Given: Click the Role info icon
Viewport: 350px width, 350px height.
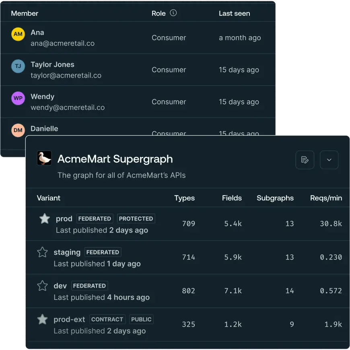Looking at the screenshot, I should (x=173, y=13).
